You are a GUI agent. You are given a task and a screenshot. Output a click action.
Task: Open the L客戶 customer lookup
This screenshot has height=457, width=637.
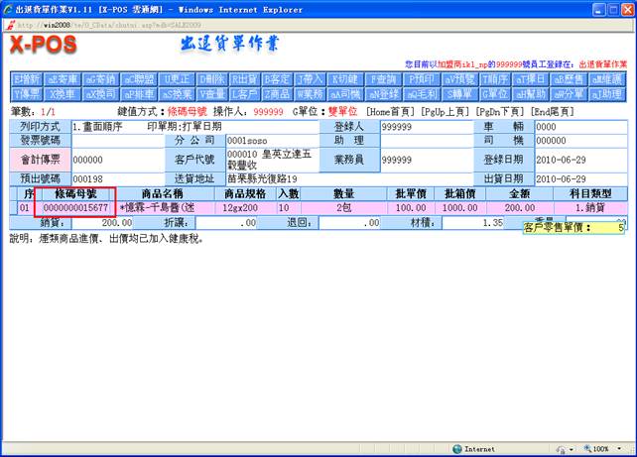point(243,93)
